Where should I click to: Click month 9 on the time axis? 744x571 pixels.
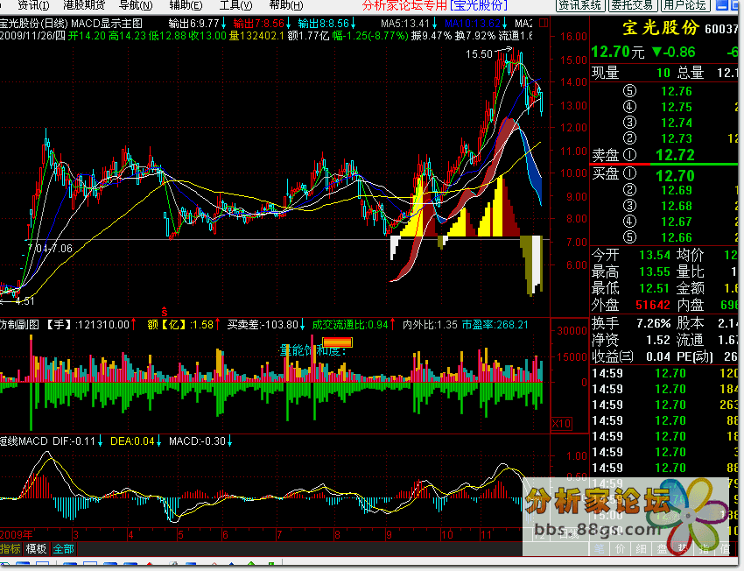pos(390,535)
